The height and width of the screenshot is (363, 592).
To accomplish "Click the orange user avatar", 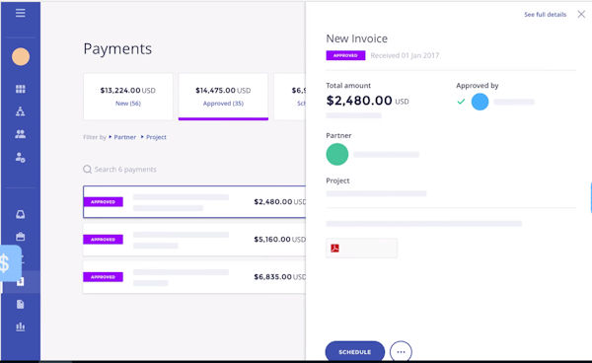I will point(21,56).
